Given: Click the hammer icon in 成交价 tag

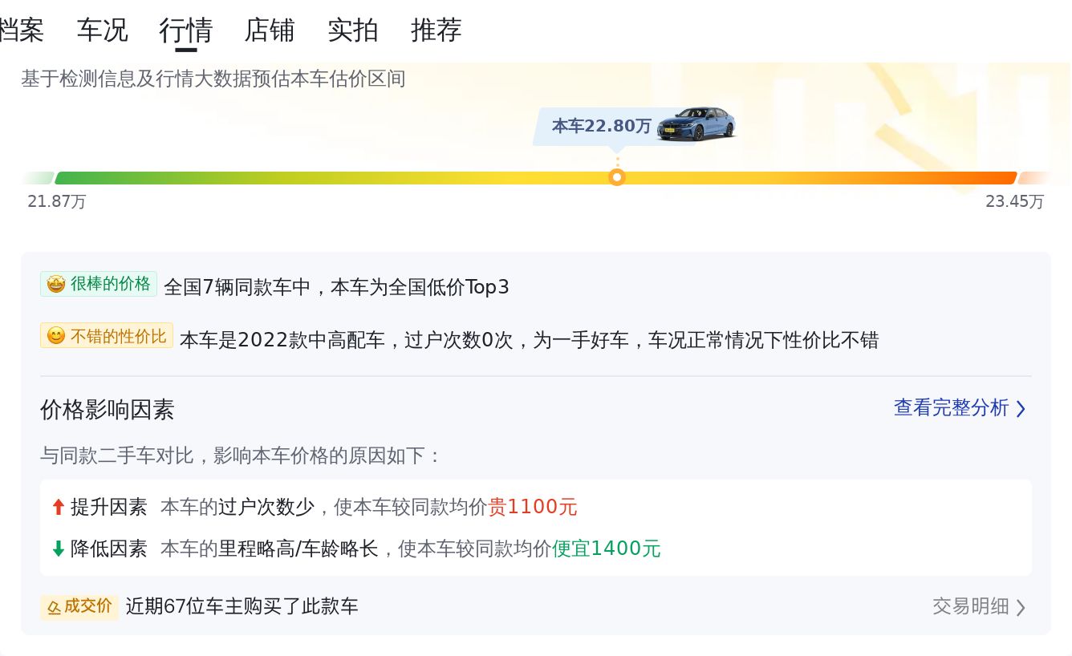Looking at the screenshot, I should click(x=54, y=607).
